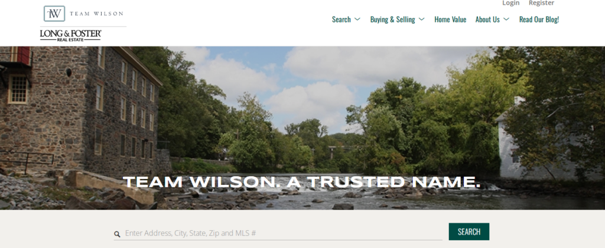Go to the Home Value page
Screen dimensions: 605x248
[450, 19]
